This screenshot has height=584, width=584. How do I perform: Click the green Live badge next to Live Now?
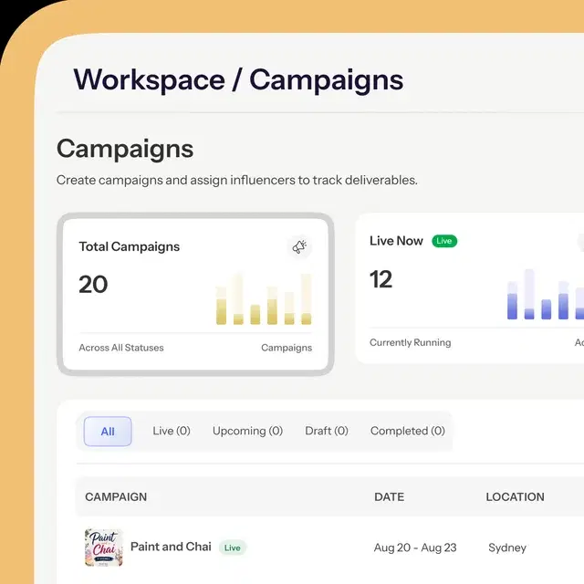pos(444,241)
